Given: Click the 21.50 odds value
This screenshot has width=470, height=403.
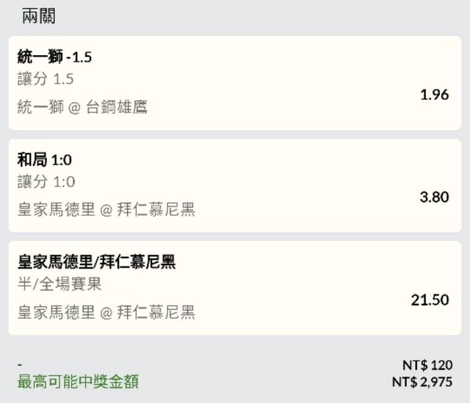Looking at the screenshot, I should 430,299.
